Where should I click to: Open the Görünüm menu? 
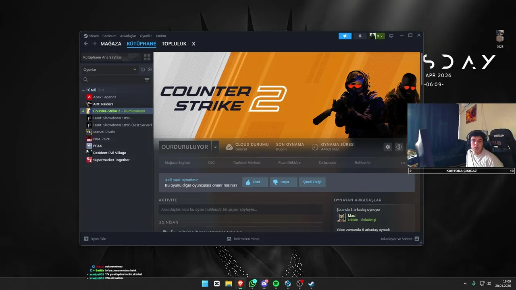tap(109, 36)
